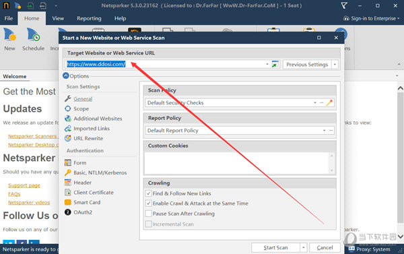This screenshot has height=254, width=404.
Task: Click the Client Certificate icon
Action: click(68, 193)
